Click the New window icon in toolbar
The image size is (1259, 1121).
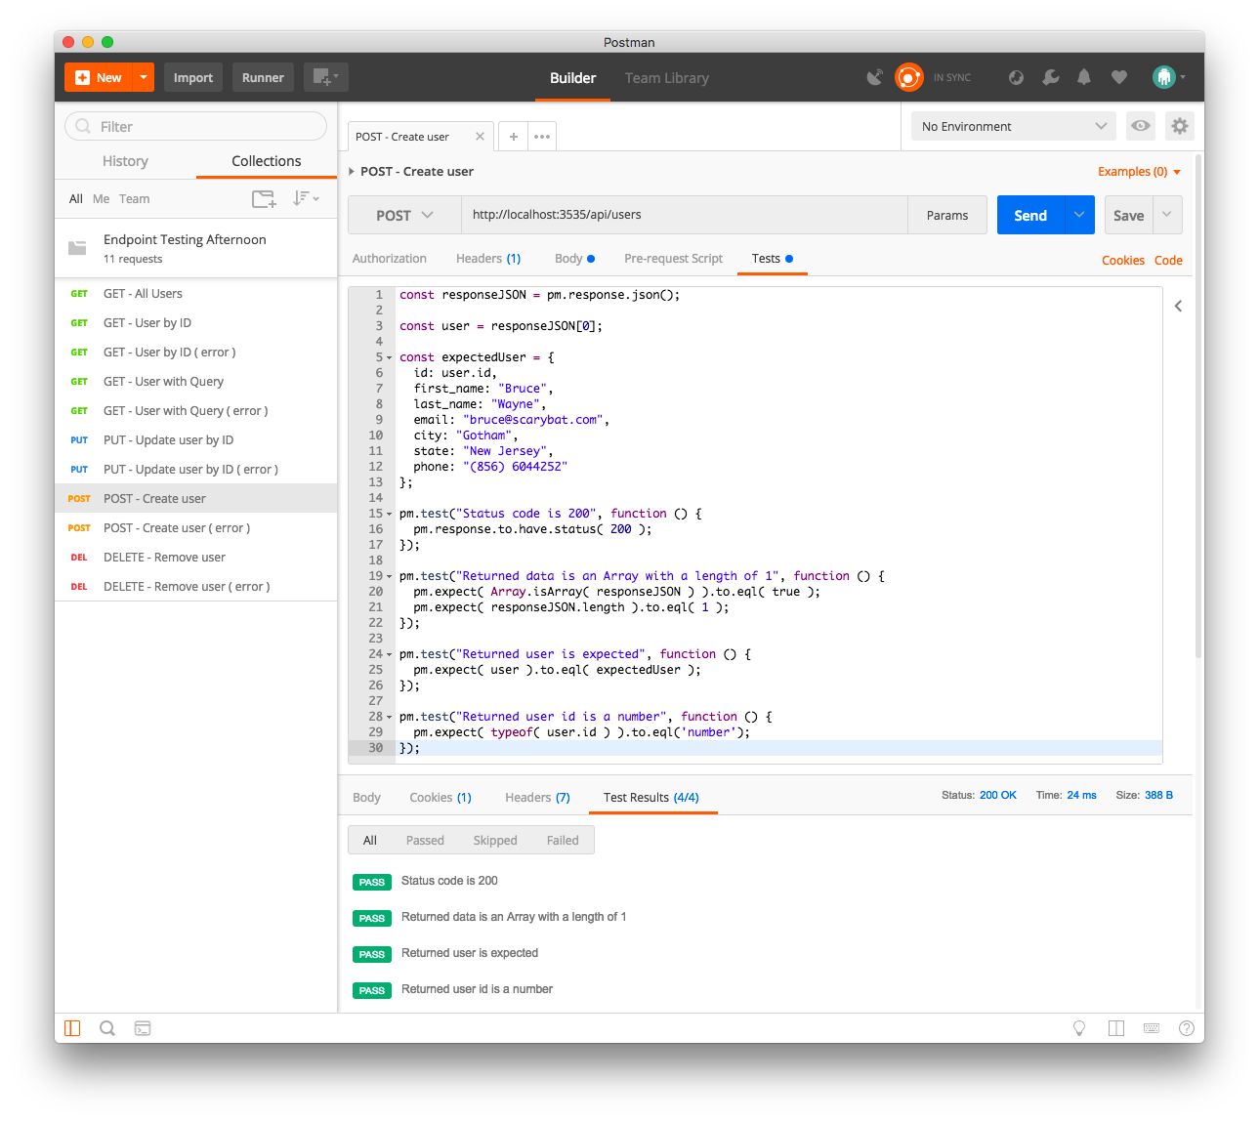pos(325,77)
